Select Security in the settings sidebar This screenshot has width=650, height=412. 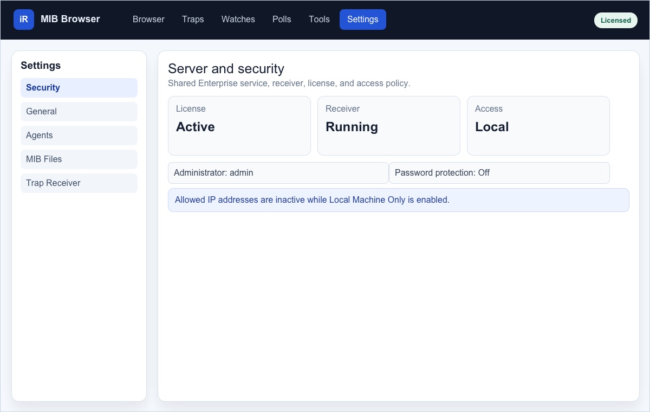pos(79,88)
